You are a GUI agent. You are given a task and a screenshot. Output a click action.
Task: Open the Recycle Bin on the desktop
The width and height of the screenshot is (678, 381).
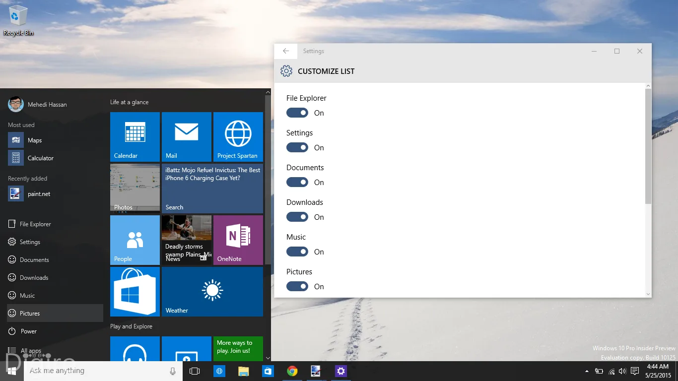pos(18,21)
